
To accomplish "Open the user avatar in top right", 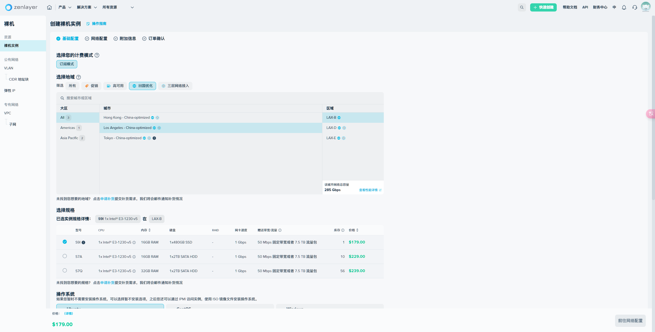I will 645,7.
